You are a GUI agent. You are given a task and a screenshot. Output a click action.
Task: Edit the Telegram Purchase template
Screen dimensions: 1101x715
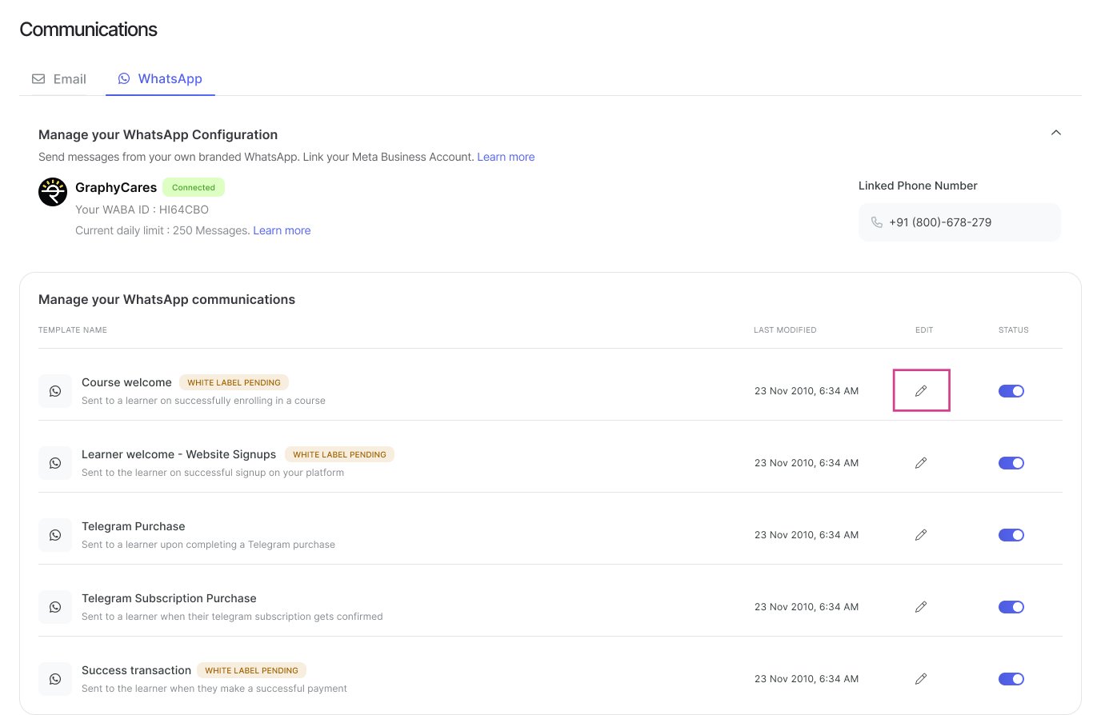coord(921,535)
